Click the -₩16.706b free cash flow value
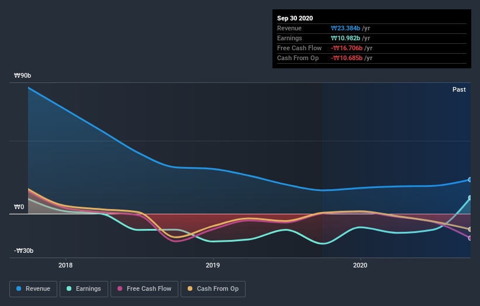This screenshot has height=306, width=480. pos(347,48)
